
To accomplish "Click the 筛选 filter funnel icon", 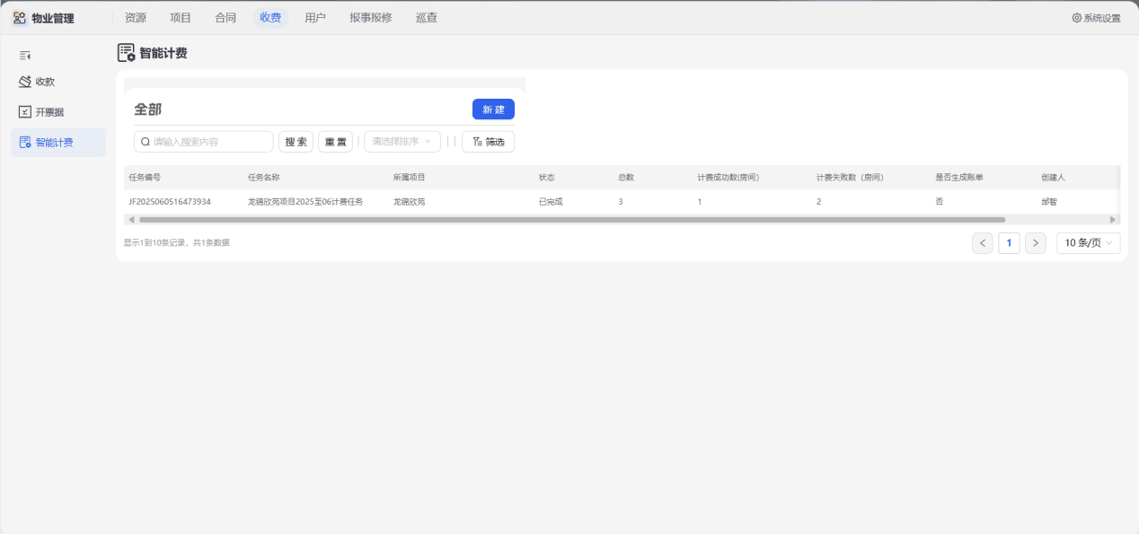I will [x=477, y=142].
